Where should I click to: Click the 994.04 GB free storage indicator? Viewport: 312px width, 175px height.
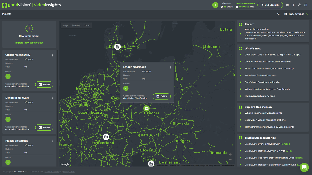click(x=245, y=7)
